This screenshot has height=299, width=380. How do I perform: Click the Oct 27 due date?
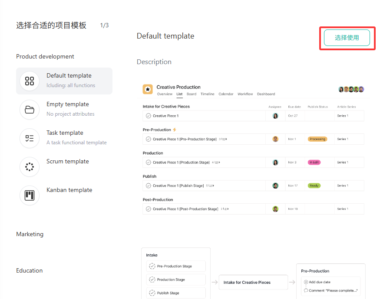[x=293, y=116]
